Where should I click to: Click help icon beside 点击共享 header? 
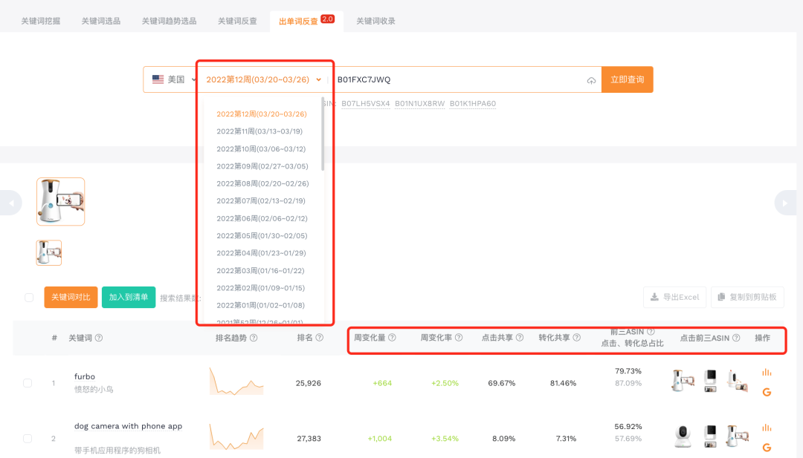(x=518, y=338)
